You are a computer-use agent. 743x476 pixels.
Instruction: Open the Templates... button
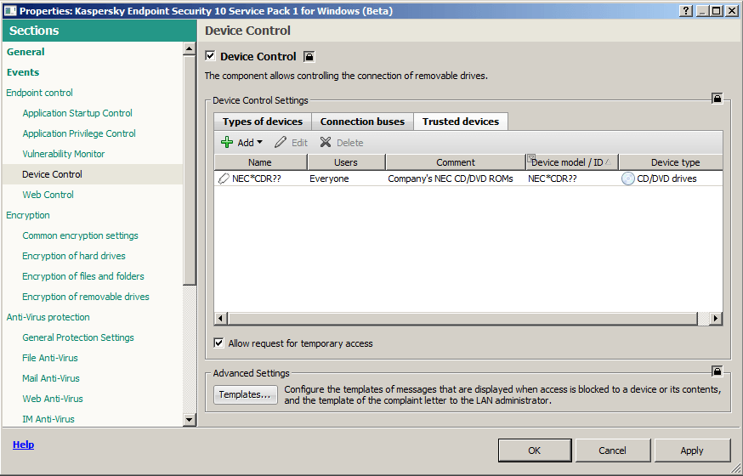pos(246,394)
